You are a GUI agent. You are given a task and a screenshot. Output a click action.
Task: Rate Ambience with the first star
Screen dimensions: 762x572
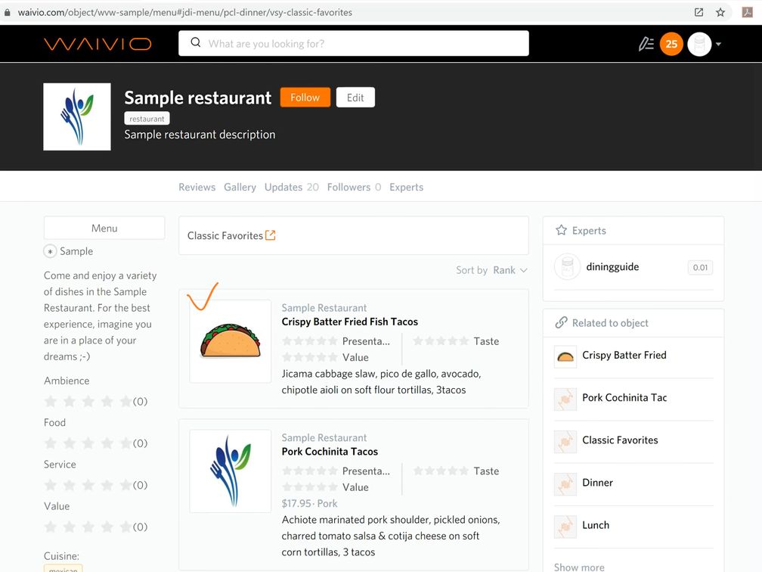pyautogui.click(x=51, y=401)
